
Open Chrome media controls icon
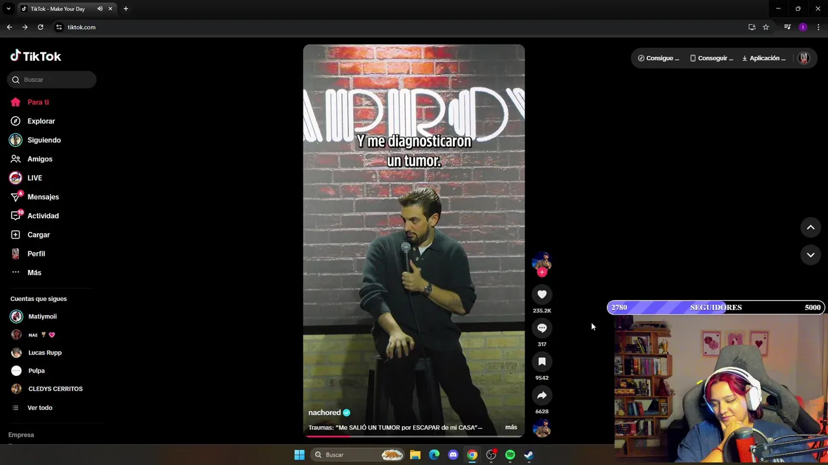(787, 27)
